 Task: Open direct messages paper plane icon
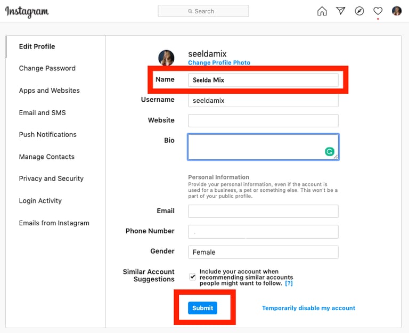pyautogui.click(x=341, y=11)
